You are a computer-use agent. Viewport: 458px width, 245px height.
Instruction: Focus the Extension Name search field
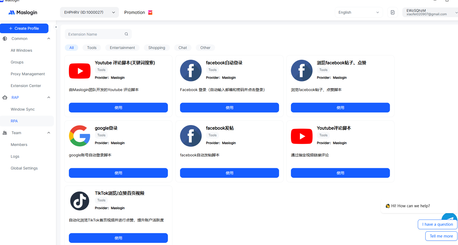click(x=95, y=34)
